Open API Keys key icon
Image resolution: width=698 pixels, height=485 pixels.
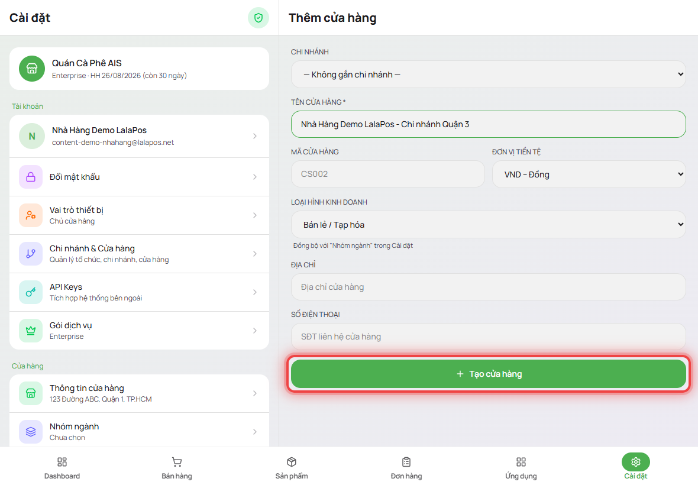pos(31,292)
